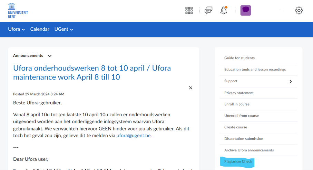This screenshot has width=313, height=170.
Task: Expand the UGent dropdown menu
Action: tap(64, 29)
